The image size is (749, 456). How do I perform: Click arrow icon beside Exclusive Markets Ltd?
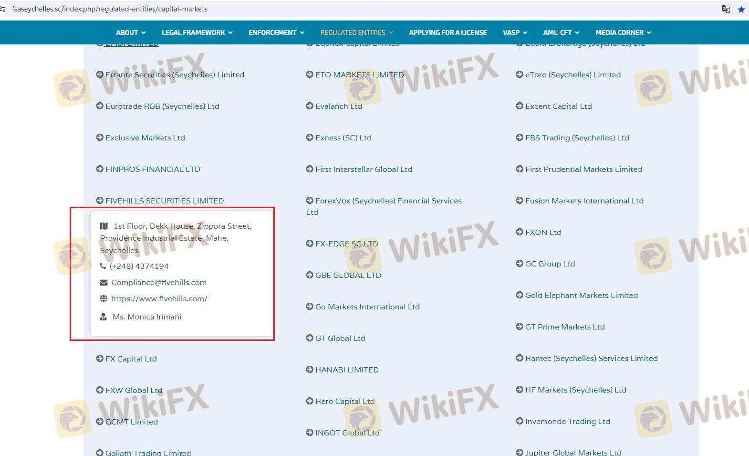click(x=100, y=138)
